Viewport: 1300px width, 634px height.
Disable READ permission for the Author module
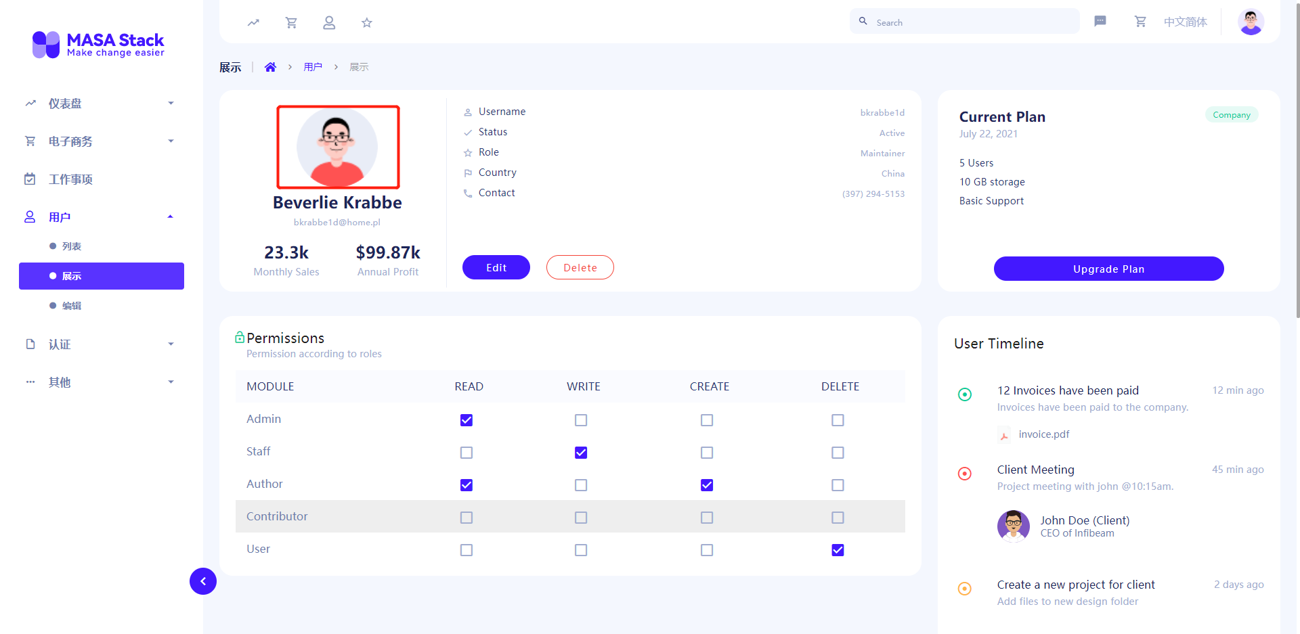466,484
